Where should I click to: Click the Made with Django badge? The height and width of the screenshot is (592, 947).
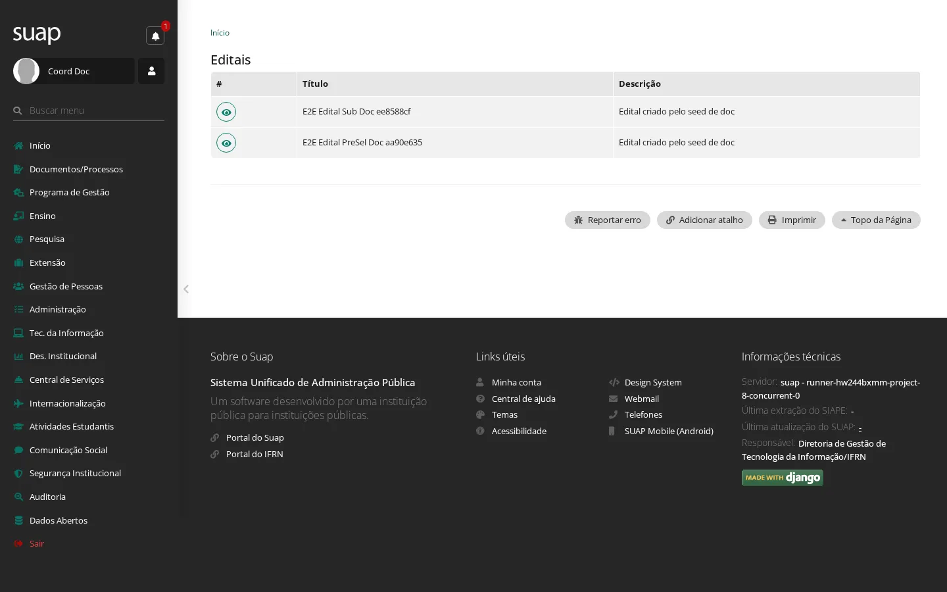[782, 478]
